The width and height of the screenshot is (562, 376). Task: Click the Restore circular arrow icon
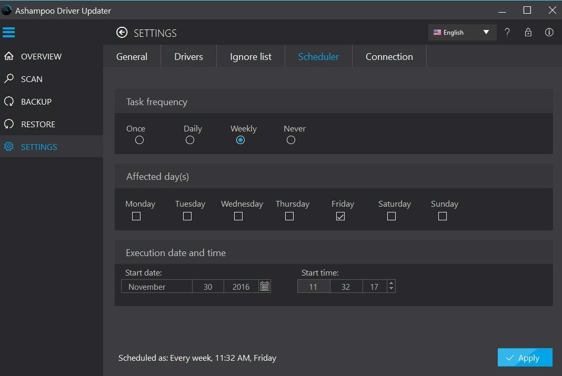click(9, 124)
